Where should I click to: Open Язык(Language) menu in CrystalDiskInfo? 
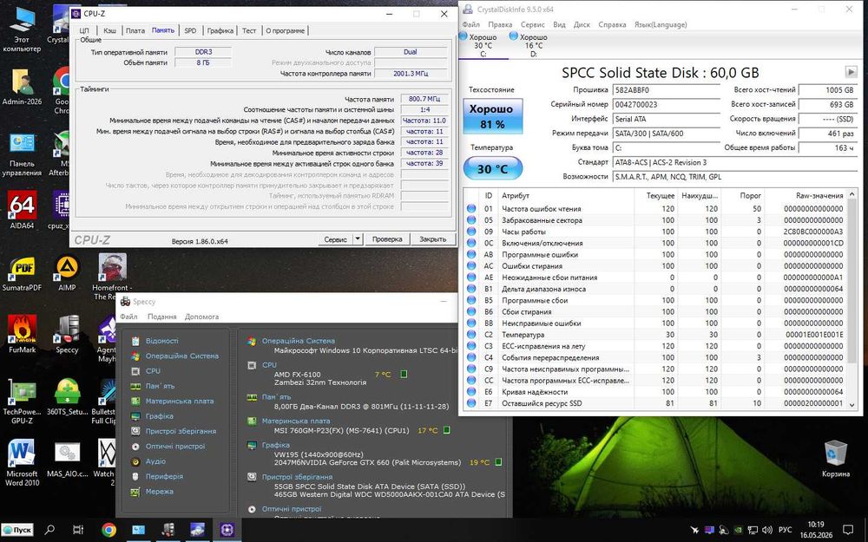(661, 24)
